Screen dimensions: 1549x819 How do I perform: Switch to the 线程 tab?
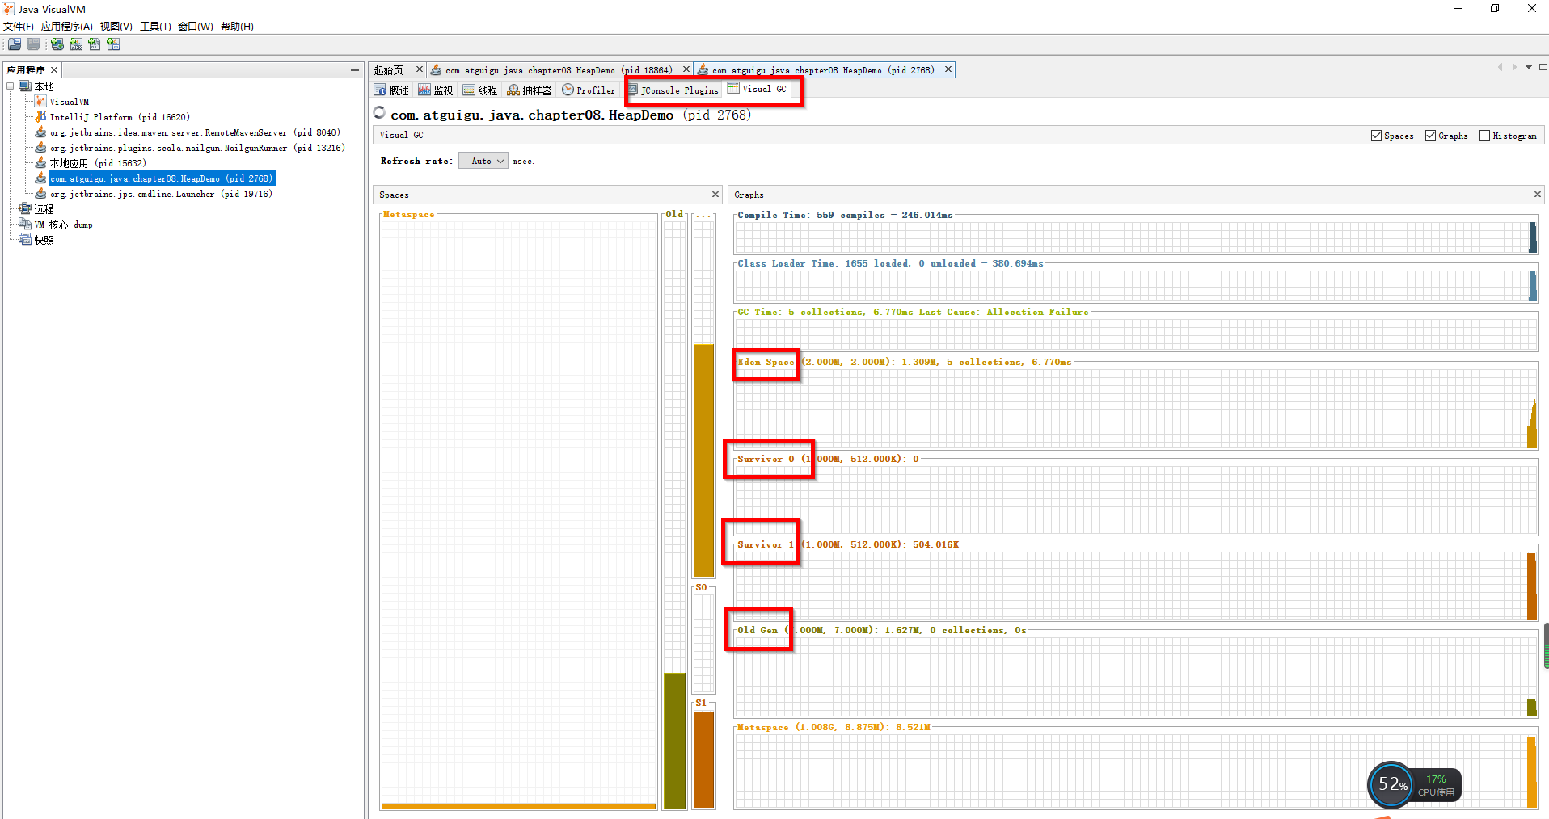coord(480,90)
